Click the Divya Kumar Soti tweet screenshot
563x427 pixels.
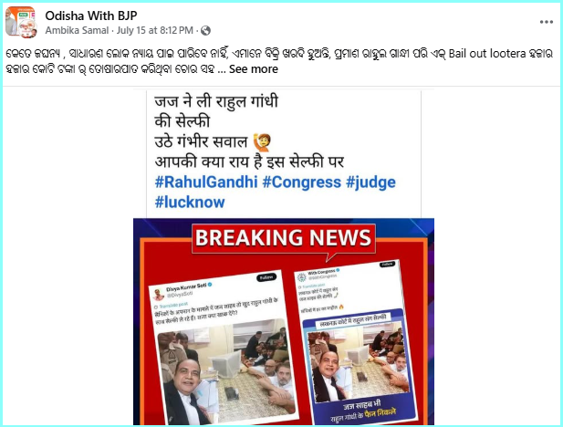pyautogui.click(x=223, y=347)
